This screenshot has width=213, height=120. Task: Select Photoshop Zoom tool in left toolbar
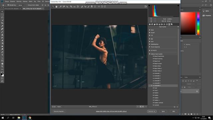[2, 66]
